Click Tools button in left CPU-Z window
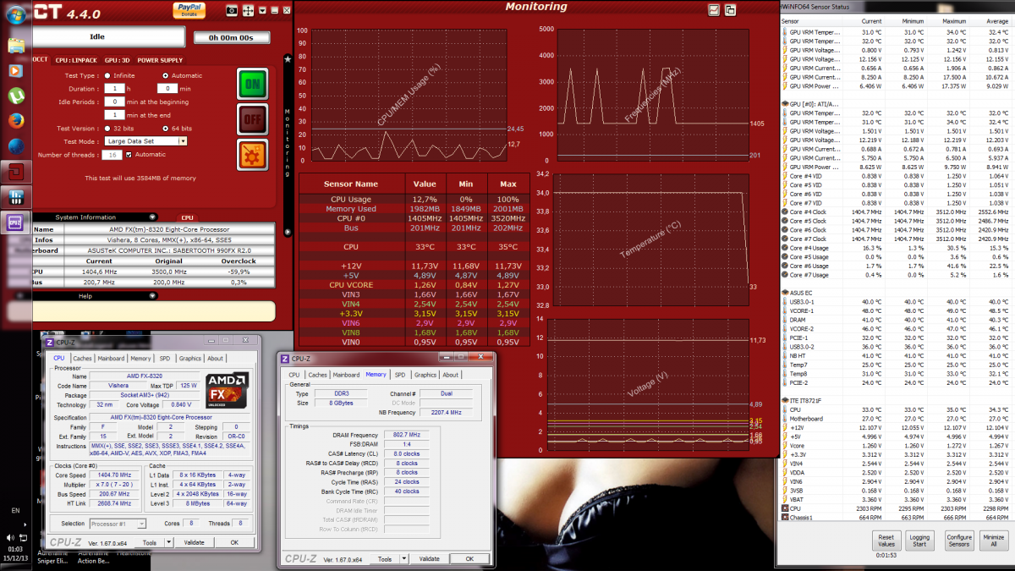The width and height of the screenshot is (1015, 571). (x=149, y=542)
